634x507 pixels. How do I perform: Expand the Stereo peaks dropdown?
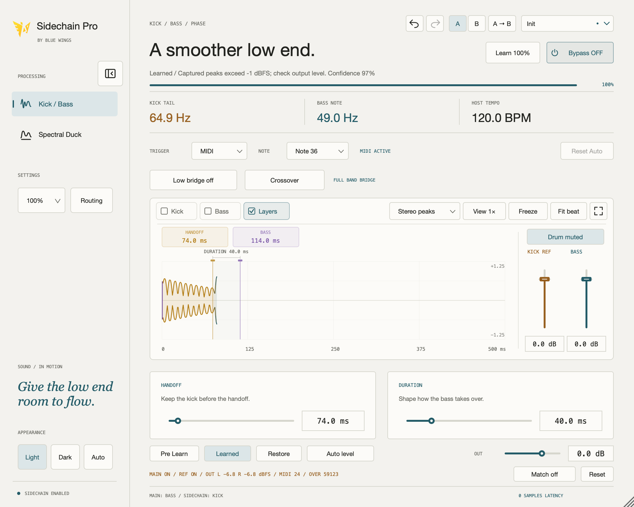[425, 211]
